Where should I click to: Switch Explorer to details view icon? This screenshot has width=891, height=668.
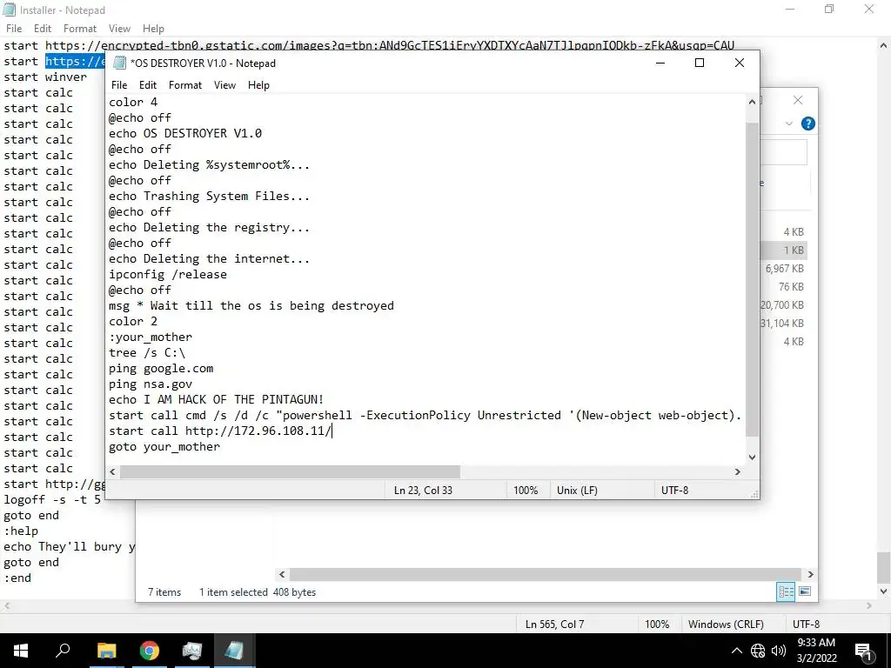786,591
